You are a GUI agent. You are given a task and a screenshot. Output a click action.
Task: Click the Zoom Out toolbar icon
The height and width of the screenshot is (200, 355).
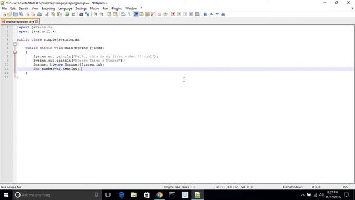[102, 14]
